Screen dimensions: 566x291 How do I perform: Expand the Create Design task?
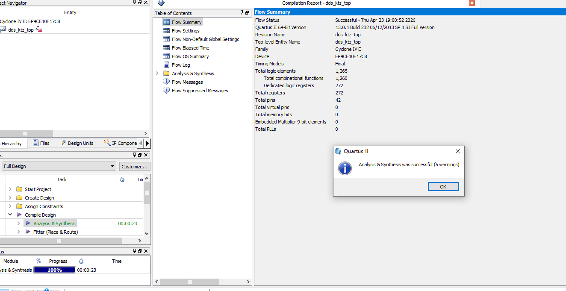click(x=10, y=198)
